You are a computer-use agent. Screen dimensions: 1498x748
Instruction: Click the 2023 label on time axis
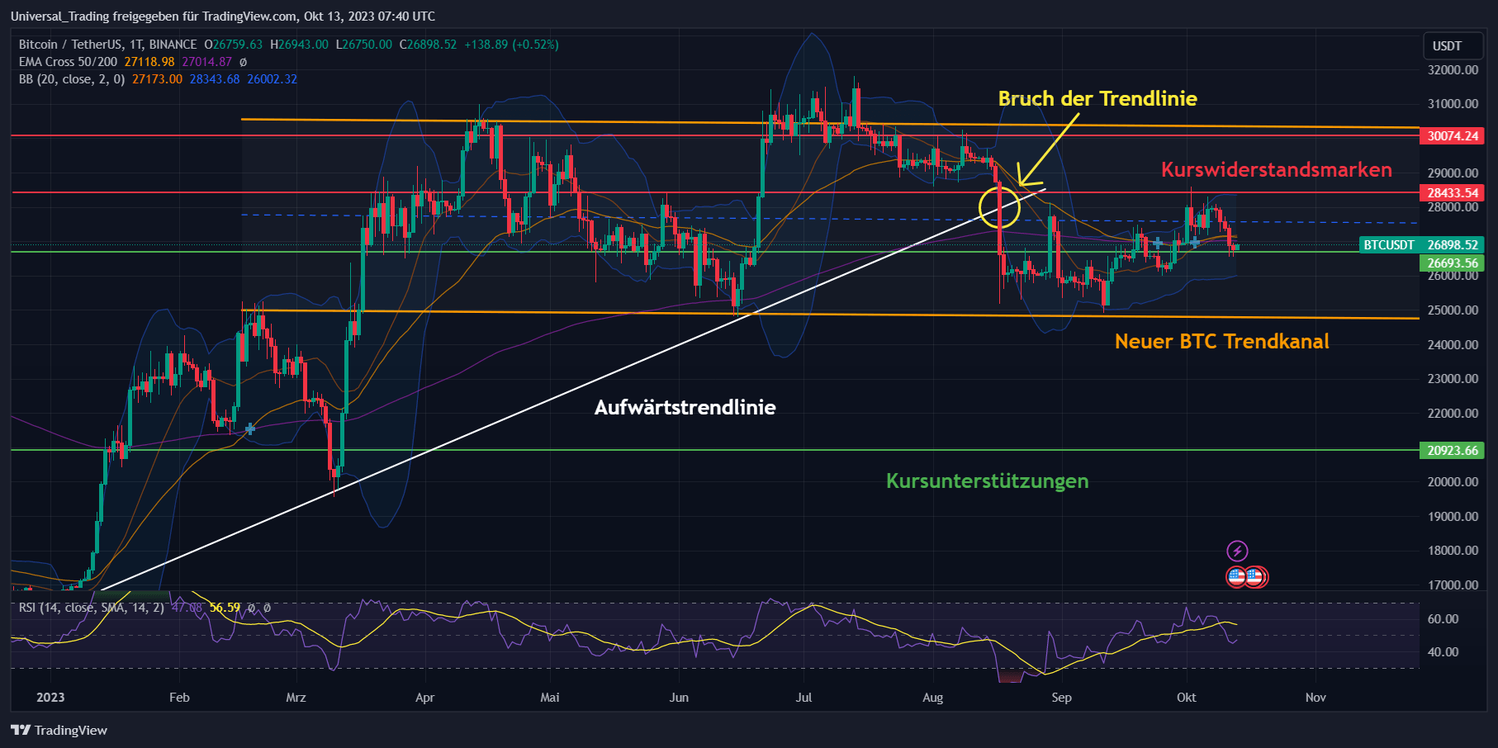tap(50, 698)
